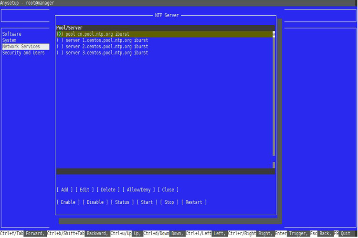Restart the NTP service
This screenshot has height=238, width=358.
pos(194,202)
